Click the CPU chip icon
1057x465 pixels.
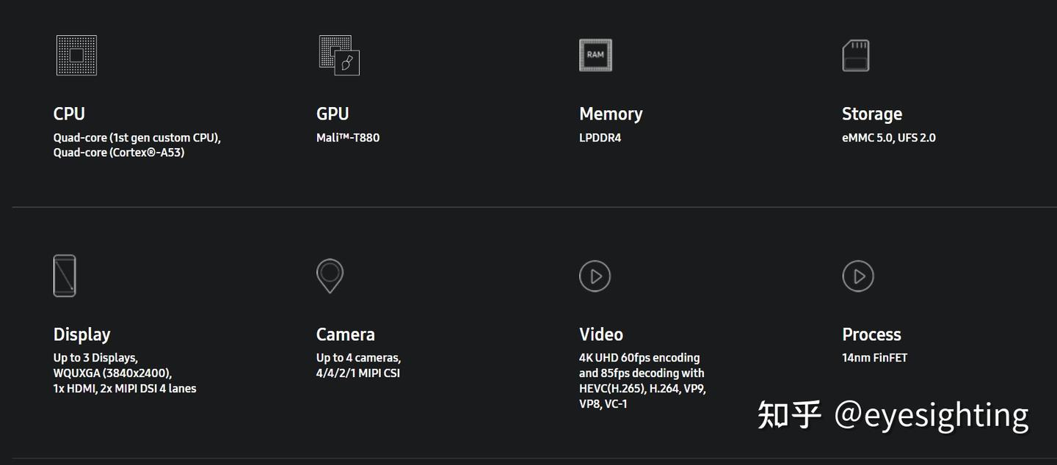click(76, 56)
